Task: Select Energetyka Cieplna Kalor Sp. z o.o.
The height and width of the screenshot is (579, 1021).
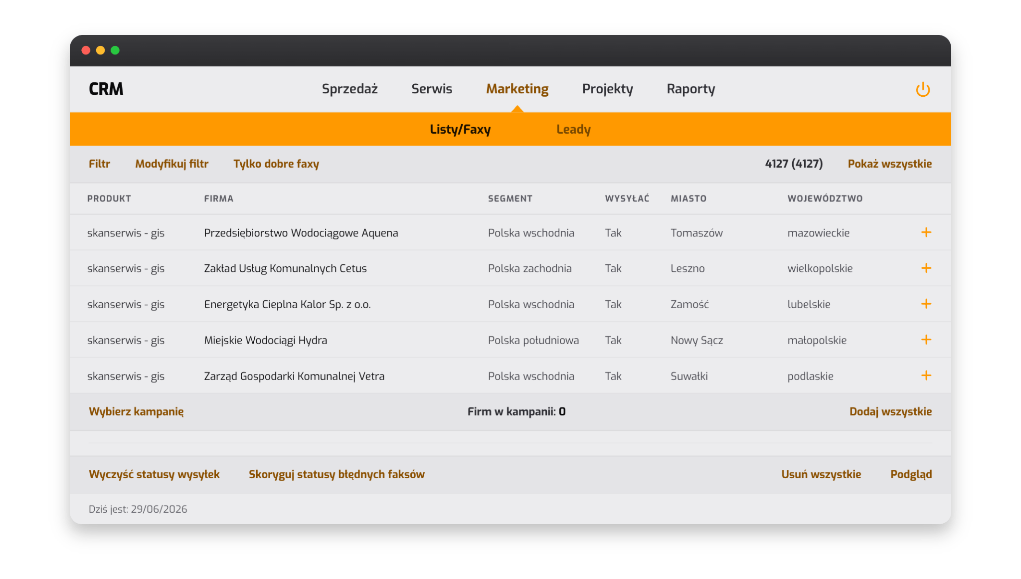Action: 287,304
